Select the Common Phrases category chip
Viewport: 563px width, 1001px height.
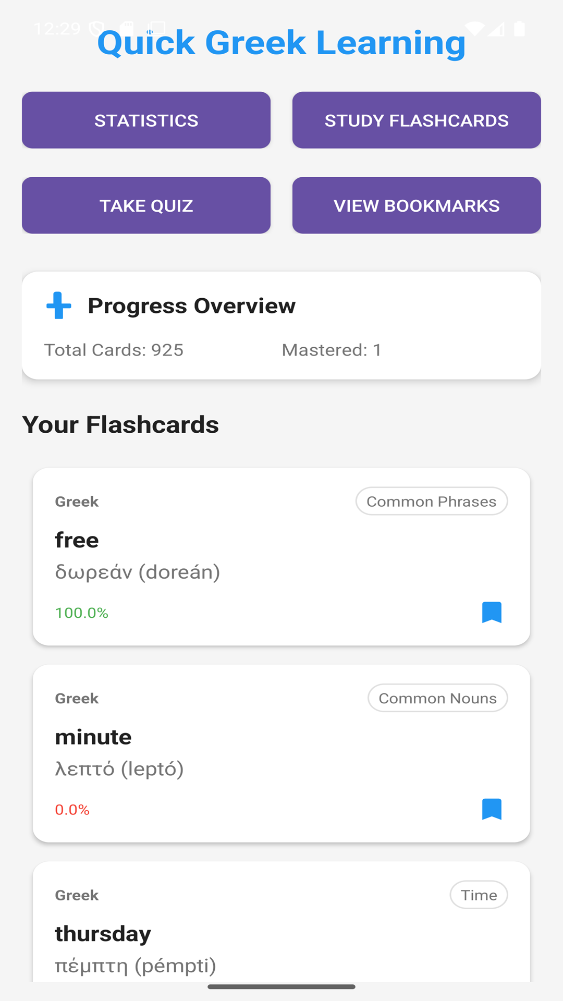coord(431,502)
